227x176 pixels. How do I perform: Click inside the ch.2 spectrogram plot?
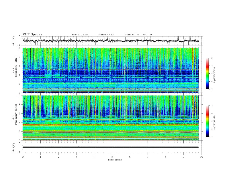click(112, 118)
